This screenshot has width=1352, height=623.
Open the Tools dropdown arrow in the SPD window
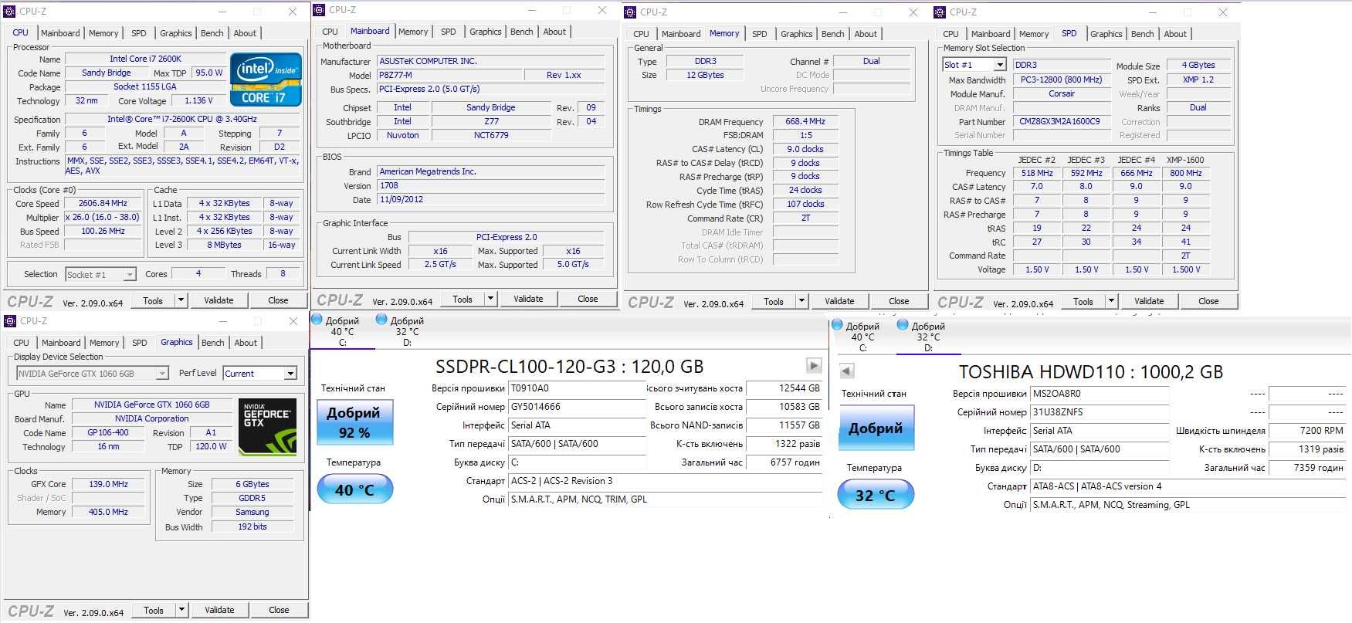[1111, 301]
